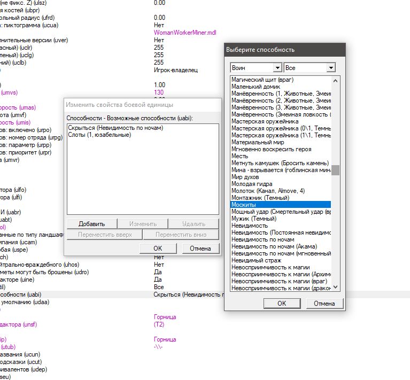This screenshot has width=410, height=380.
Task: Select Манёвренность (1, Животные) ability
Action: click(x=281, y=94)
